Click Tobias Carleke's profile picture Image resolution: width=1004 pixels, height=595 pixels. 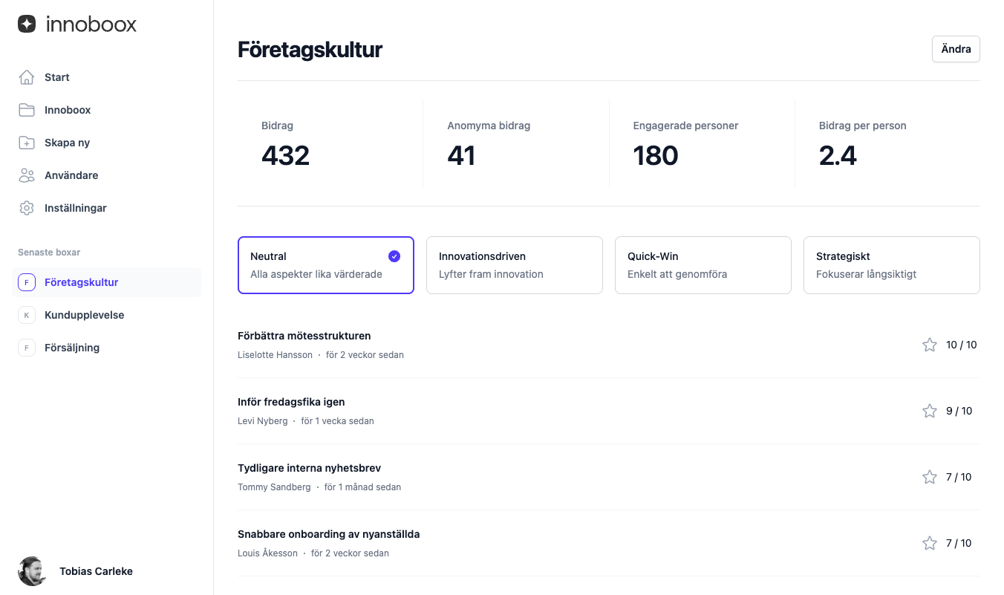click(x=33, y=571)
